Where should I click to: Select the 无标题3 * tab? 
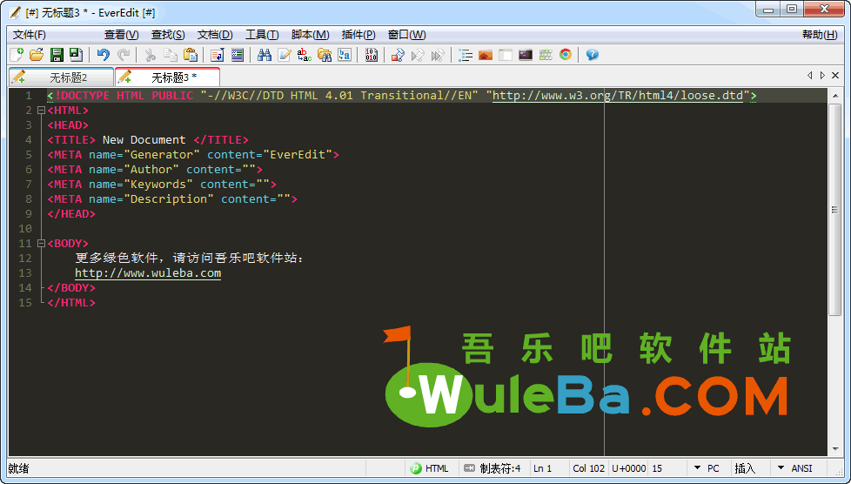tap(167, 77)
